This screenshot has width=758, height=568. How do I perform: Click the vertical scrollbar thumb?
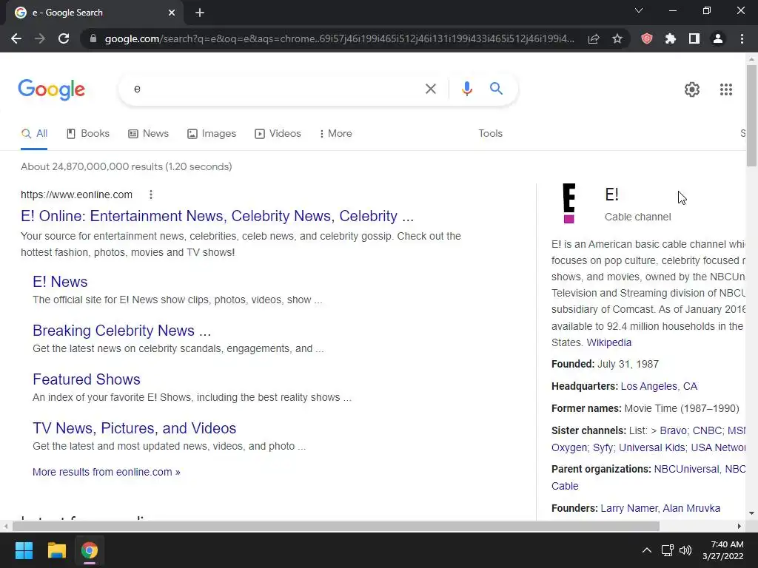point(751,116)
